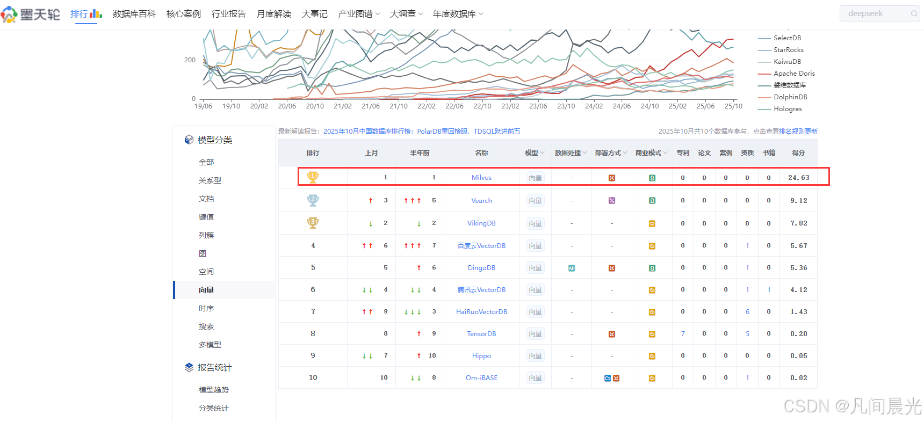Toggle KaiwuDB series in chart legend

[x=779, y=62]
